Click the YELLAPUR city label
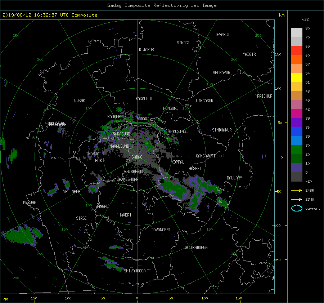324x303 pixels. click(x=72, y=192)
